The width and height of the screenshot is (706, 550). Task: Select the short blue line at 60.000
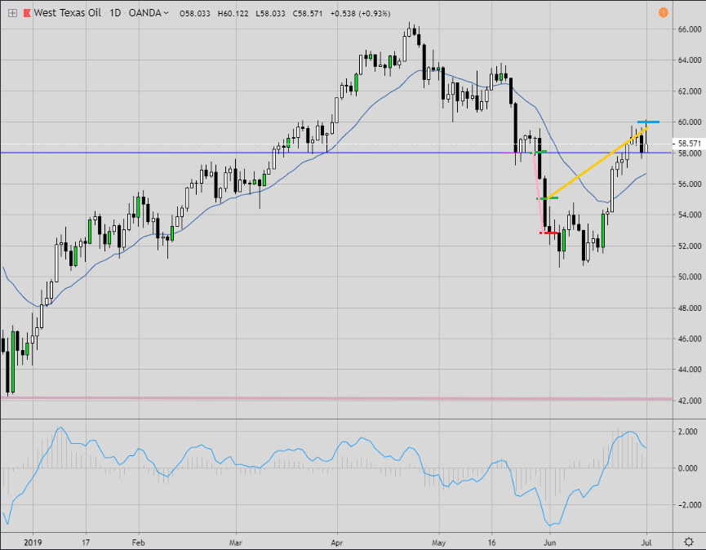tap(648, 122)
